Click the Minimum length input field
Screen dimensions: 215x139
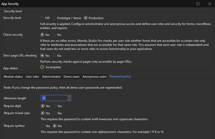[54, 98]
